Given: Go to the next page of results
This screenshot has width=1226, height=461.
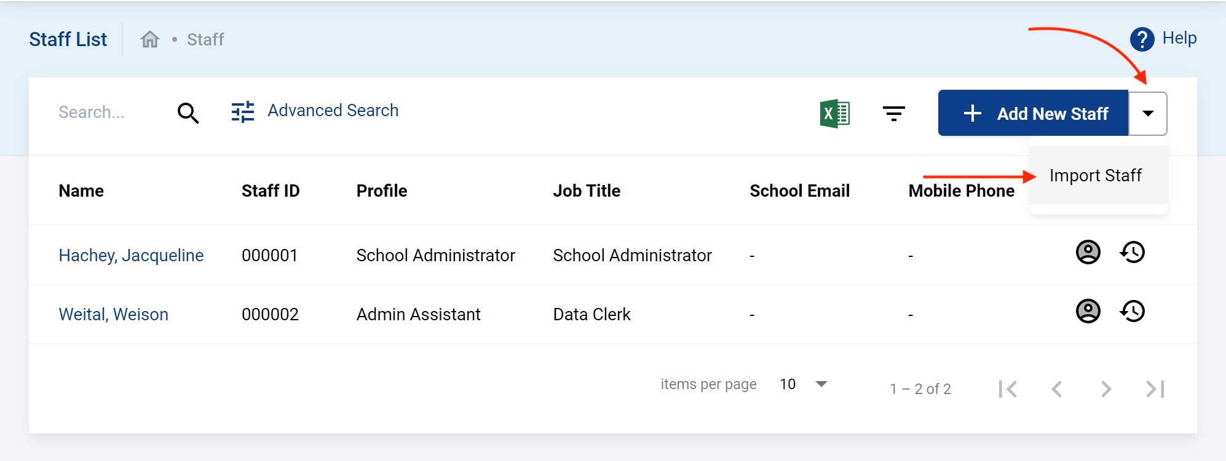Looking at the screenshot, I should click(x=1105, y=389).
